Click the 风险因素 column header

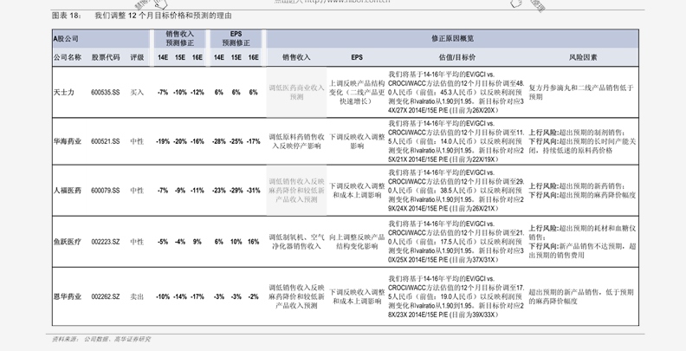582,57
